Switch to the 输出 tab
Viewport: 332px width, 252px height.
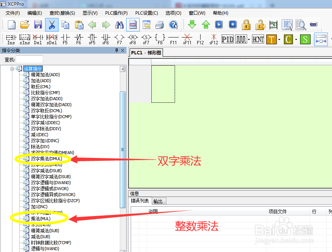point(158,201)
